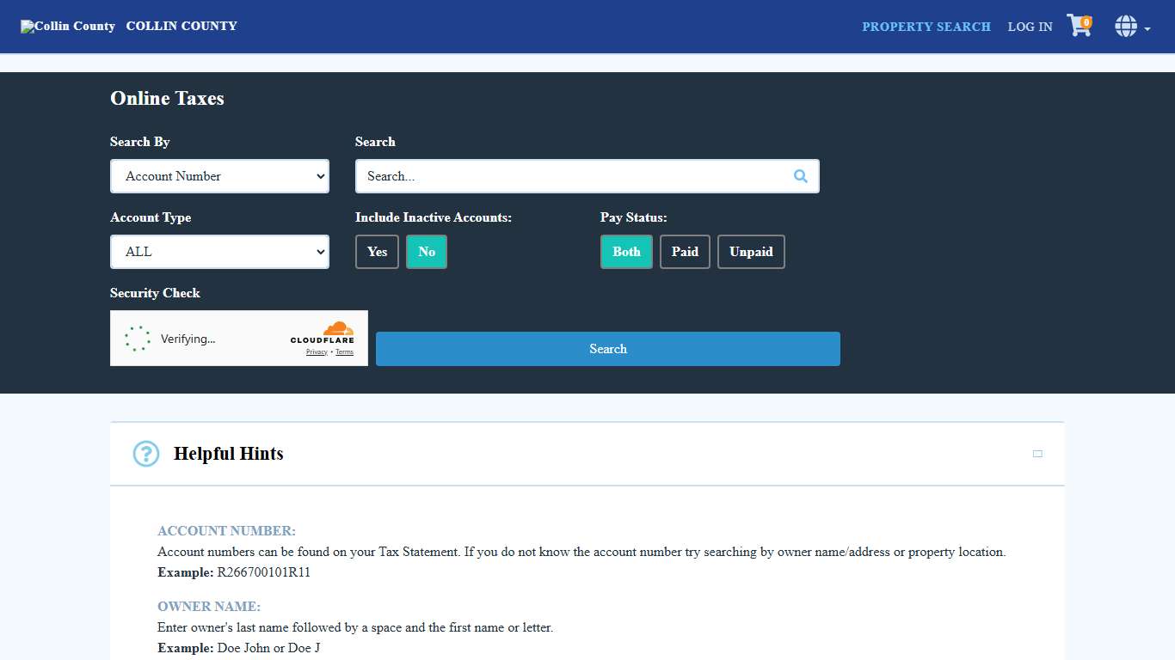
Task: Filter pay status to Paid
Action: (x=685, y=252)
